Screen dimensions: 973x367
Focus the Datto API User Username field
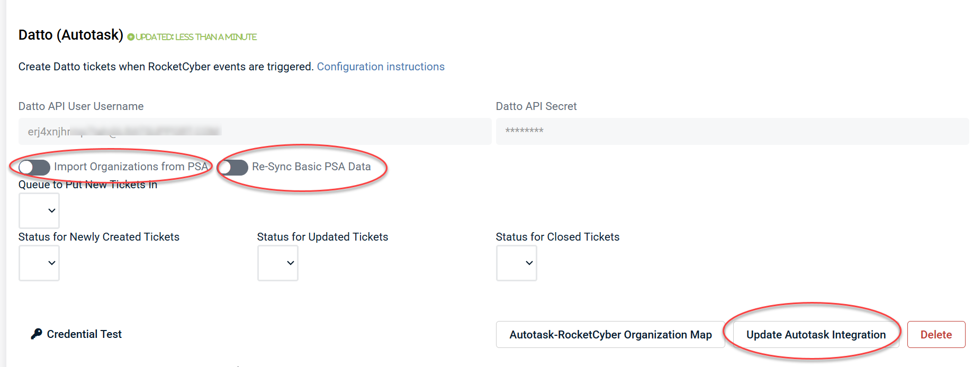coord(255,131)
